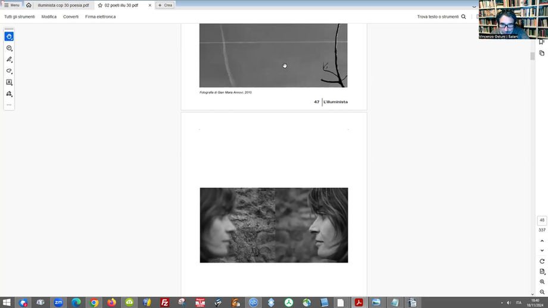Click the scrollbar down arrow

click(533, 294)
